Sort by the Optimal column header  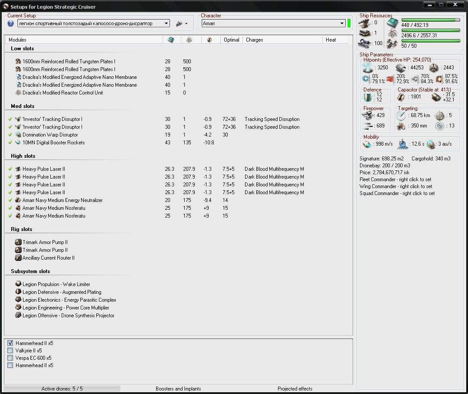tap(232, 40)
